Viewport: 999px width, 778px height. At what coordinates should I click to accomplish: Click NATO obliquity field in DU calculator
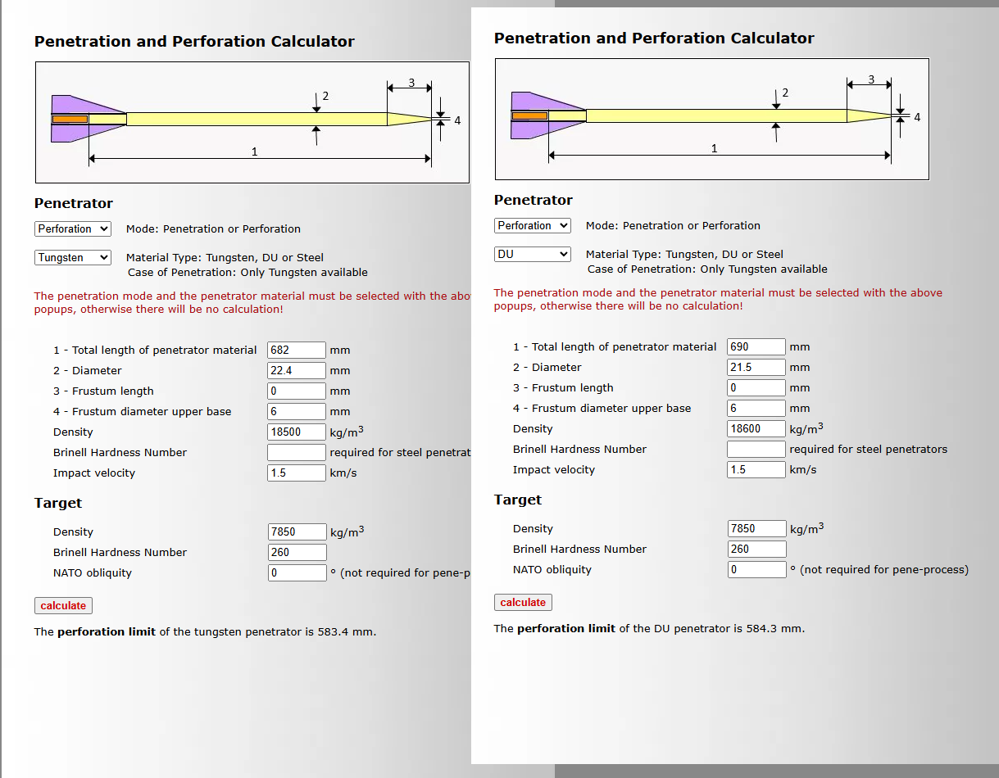tap(756, 569)
